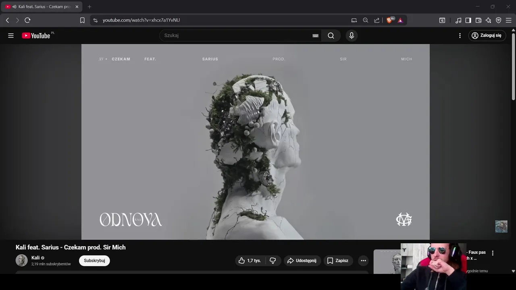The height and width of the screenshot is (290, 516).
Task: Click the page vertical scrollbar
Action: [513, 66]
